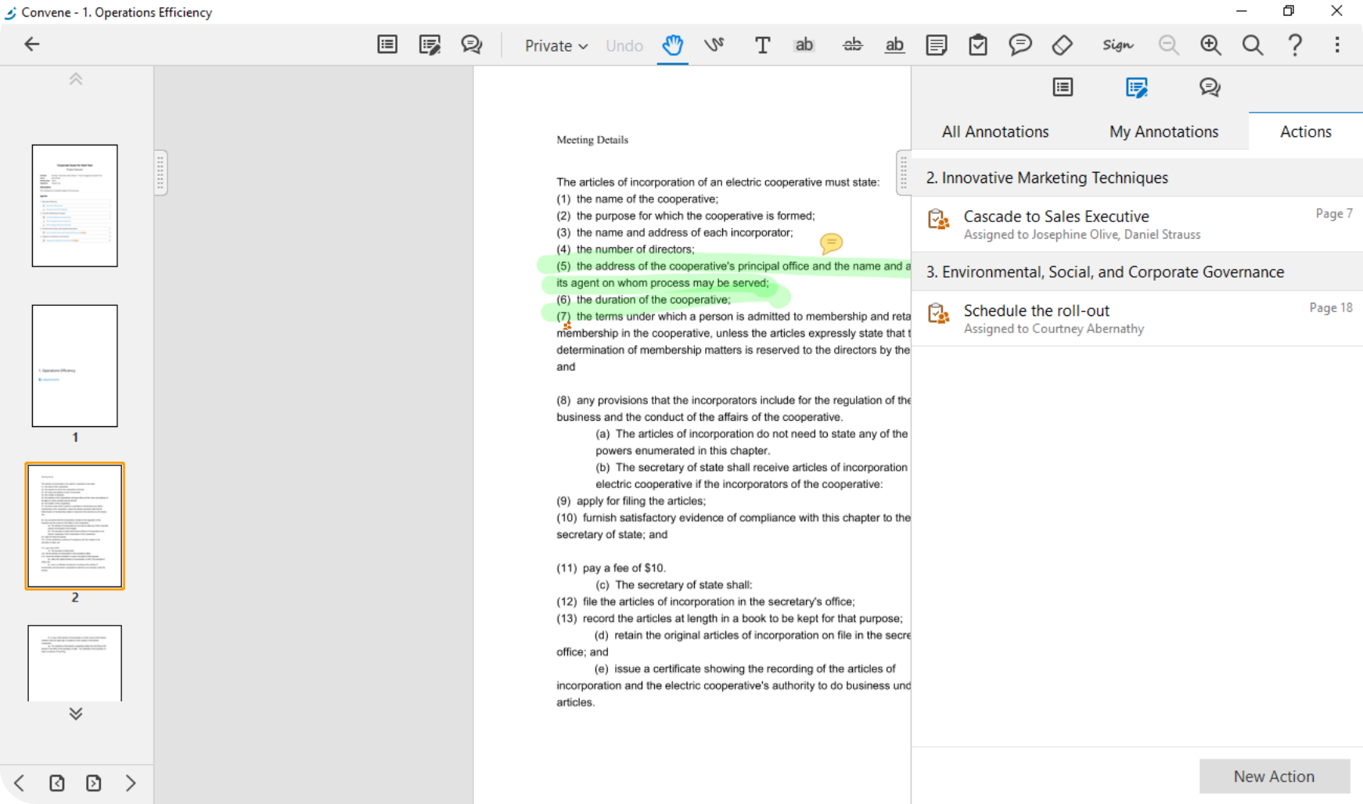Image resolution: width=1363 pixels, height=804 pixels.
Task: Open Cascade to Sales Executive action
Action: (x=1056, y=217)
